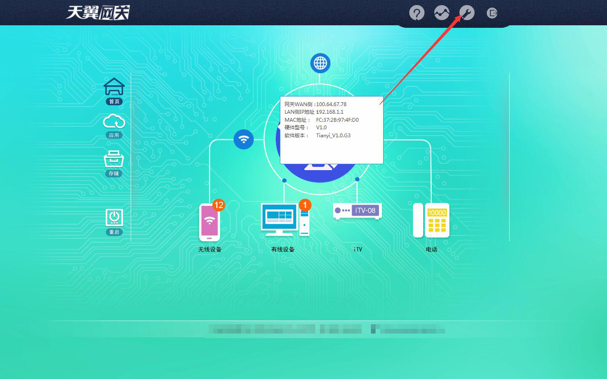
Task: Click the 重启 restart power icon
Action: coord(114,217)
